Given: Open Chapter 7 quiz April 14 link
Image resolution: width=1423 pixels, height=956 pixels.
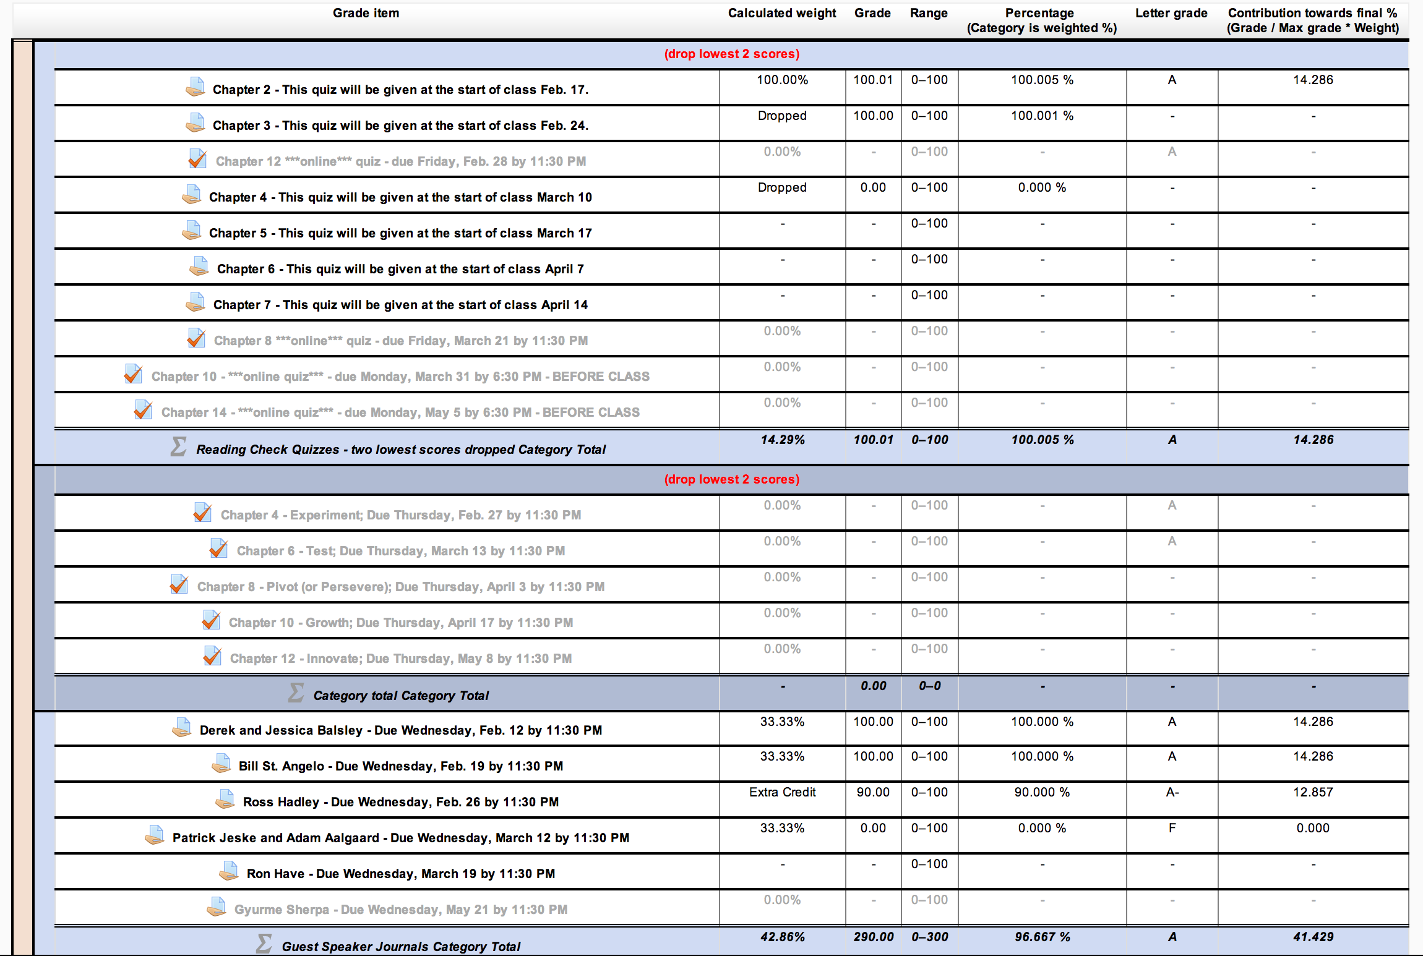Looking at the screenshot, I should [x=400, y=305].
